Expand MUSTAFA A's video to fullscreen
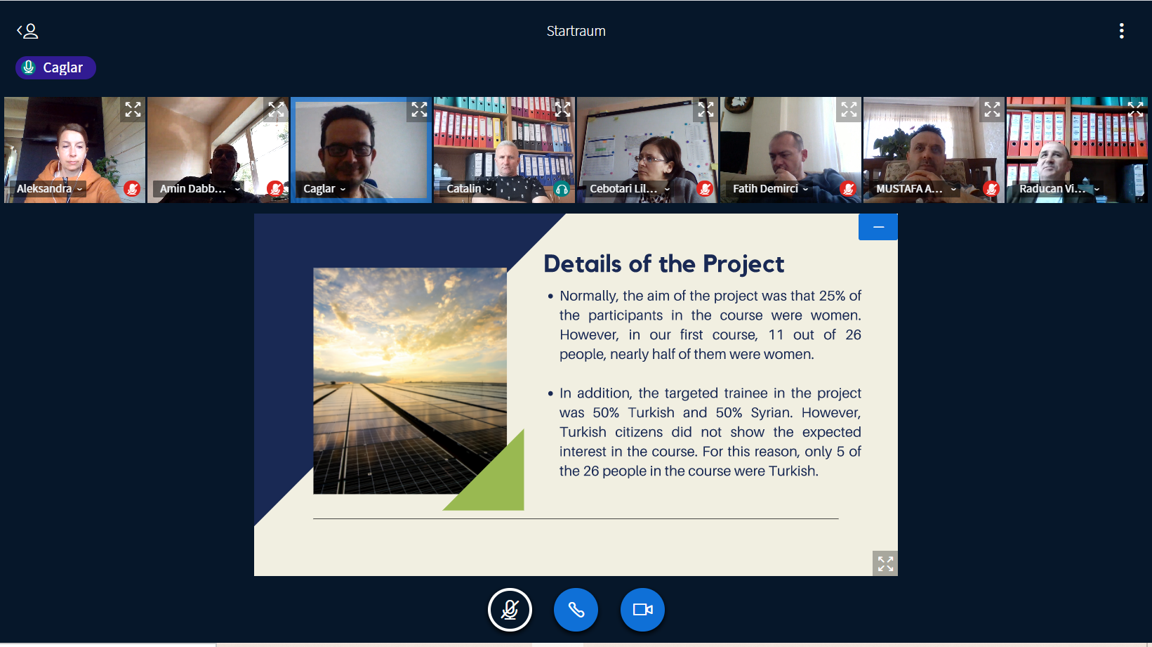 click(992, 110)
